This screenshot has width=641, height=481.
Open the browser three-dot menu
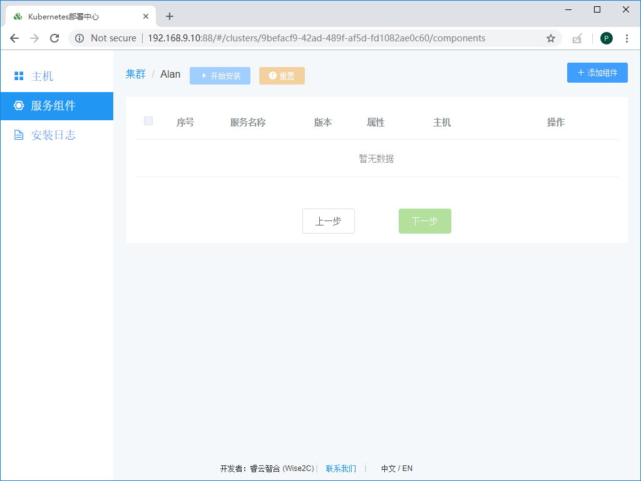coord(627,38)
